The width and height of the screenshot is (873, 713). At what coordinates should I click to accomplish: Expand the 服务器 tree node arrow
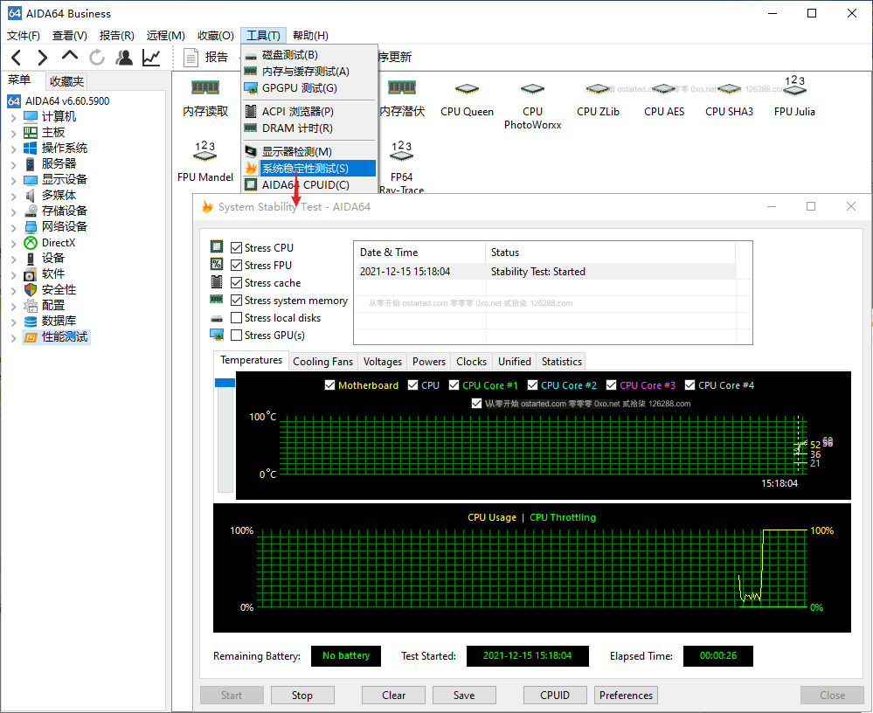(13, 164)
